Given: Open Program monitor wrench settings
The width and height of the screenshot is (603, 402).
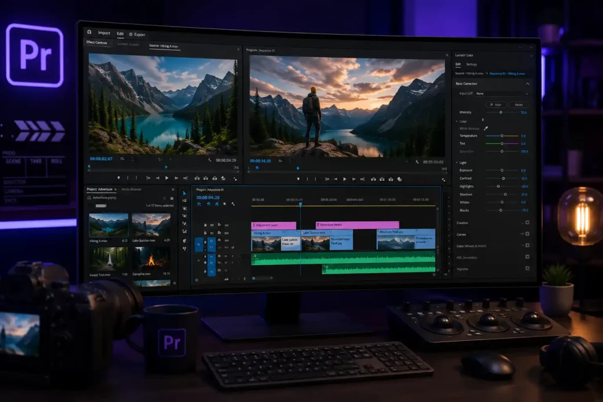Looking at the screenshot, I should click(417, 162).
